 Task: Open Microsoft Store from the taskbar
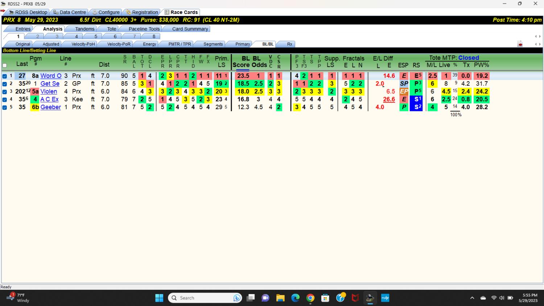pos(325,298)
